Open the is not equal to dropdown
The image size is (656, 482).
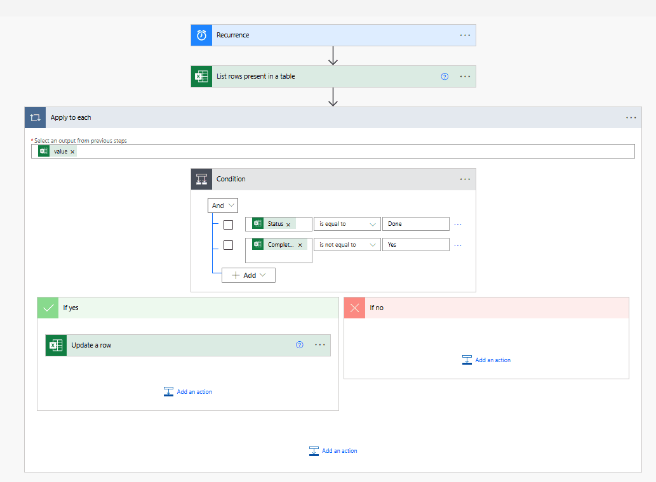(347, 244)
